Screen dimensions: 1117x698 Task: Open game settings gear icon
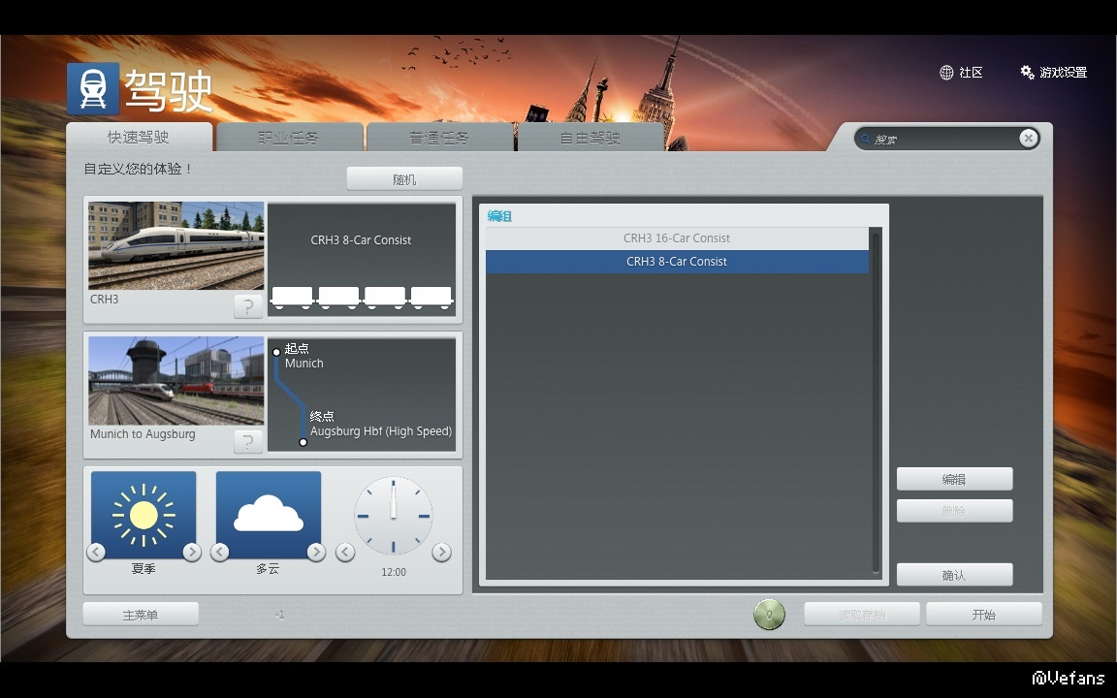[1027, 73]
